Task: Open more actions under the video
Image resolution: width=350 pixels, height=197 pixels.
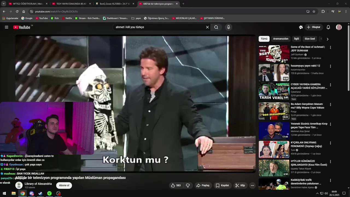Action: tap(252, 186)
